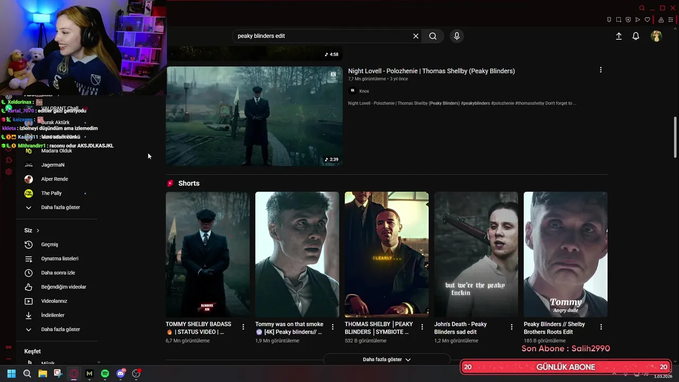Open 'Daha sonra izle' in sidebar
This screenshot has width=679, height=382.
pos(56,273)
